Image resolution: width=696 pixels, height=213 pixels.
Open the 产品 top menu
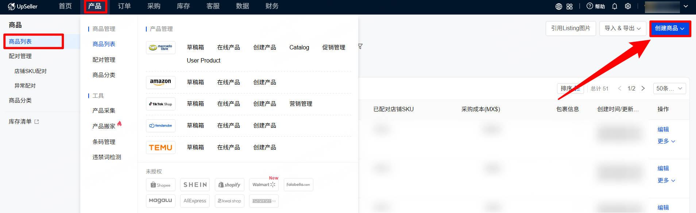(95, 6)
